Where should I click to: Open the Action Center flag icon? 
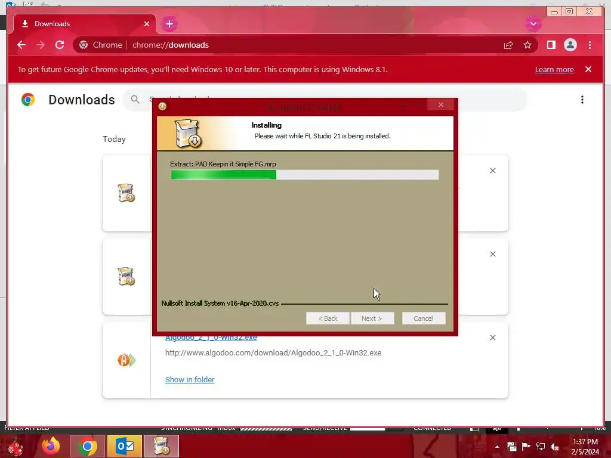click(x=526, y=446)
